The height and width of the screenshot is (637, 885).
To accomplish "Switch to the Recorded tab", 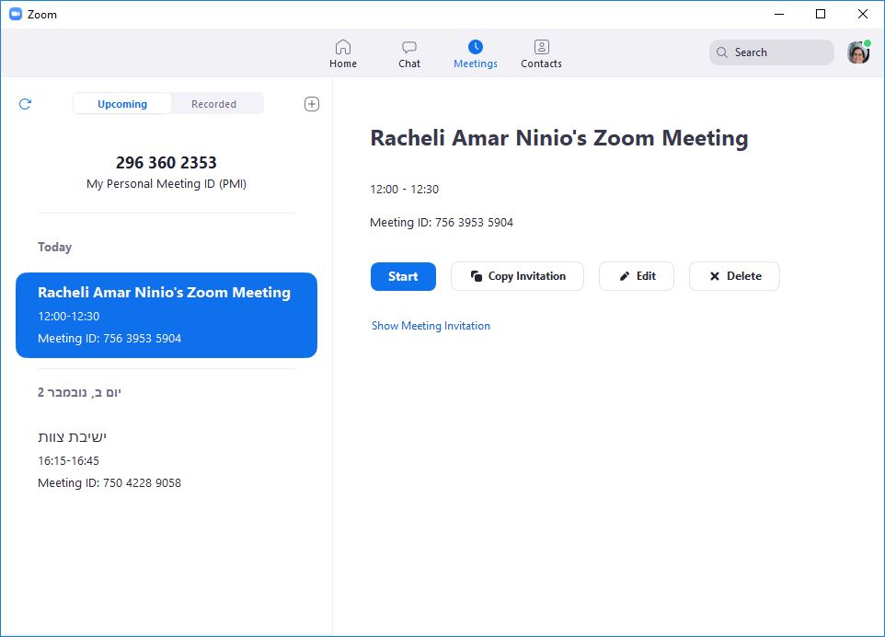I will (x=213, y=104).
